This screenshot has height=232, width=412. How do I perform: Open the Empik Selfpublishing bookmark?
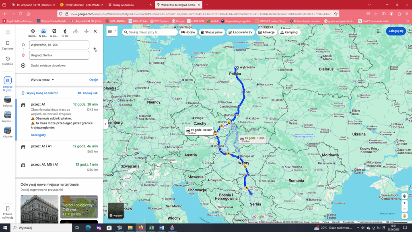click(x=19, y=21)
